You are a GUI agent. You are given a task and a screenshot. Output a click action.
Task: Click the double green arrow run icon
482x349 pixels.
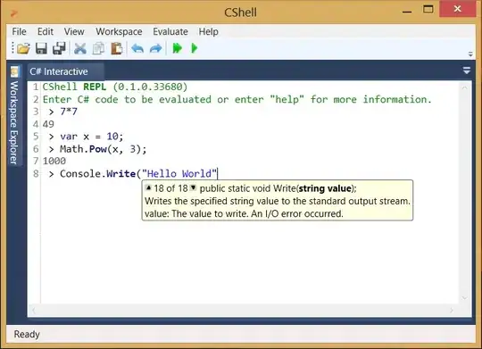pyautogui.click(x=177, y=48)
